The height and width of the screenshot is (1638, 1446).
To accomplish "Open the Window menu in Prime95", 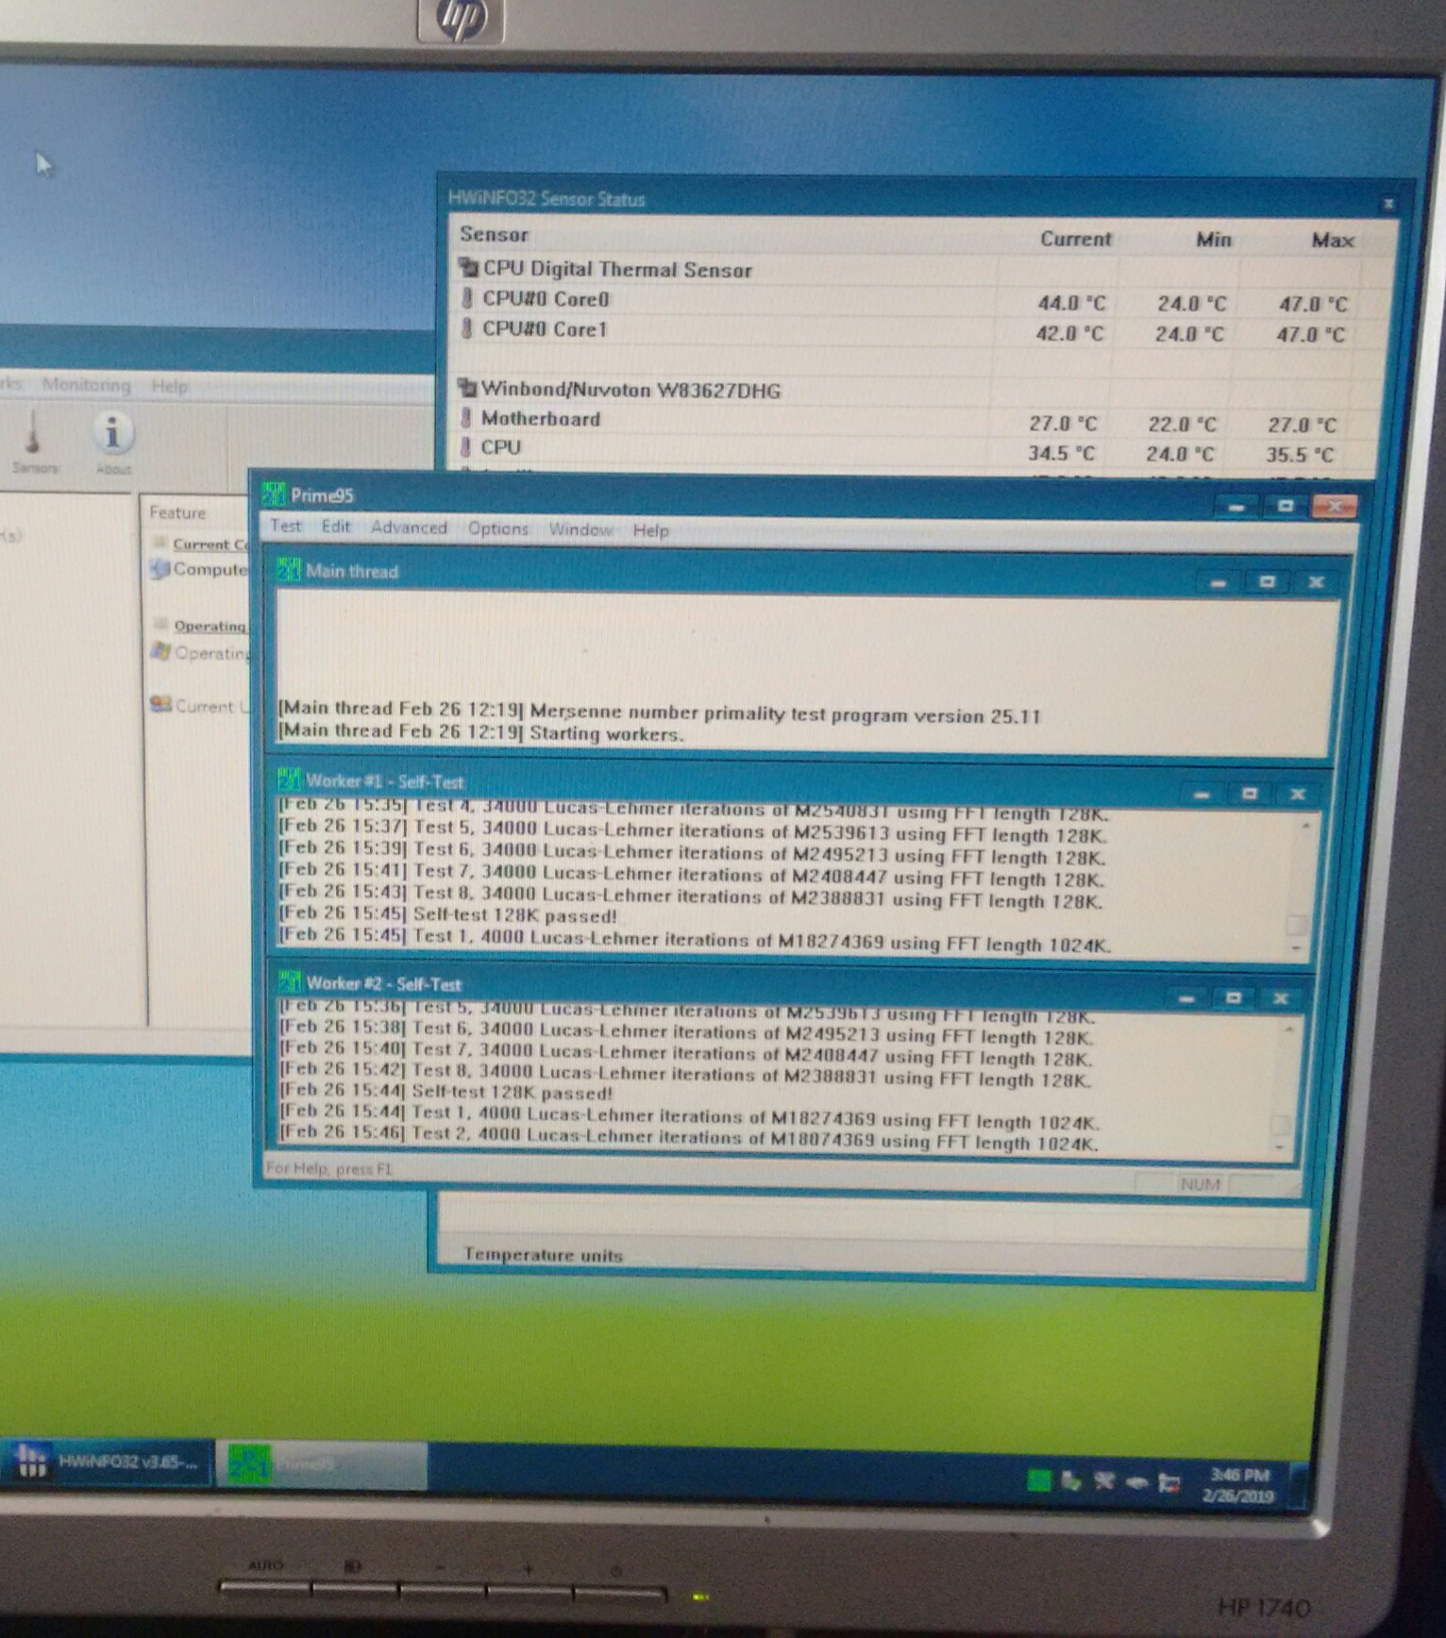I will 580,529.
